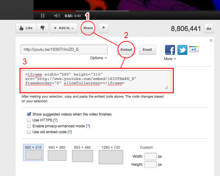This screenshot has height=176, width=220.
Task: Open the More sharing services dropdown
Action: point(170,59)
